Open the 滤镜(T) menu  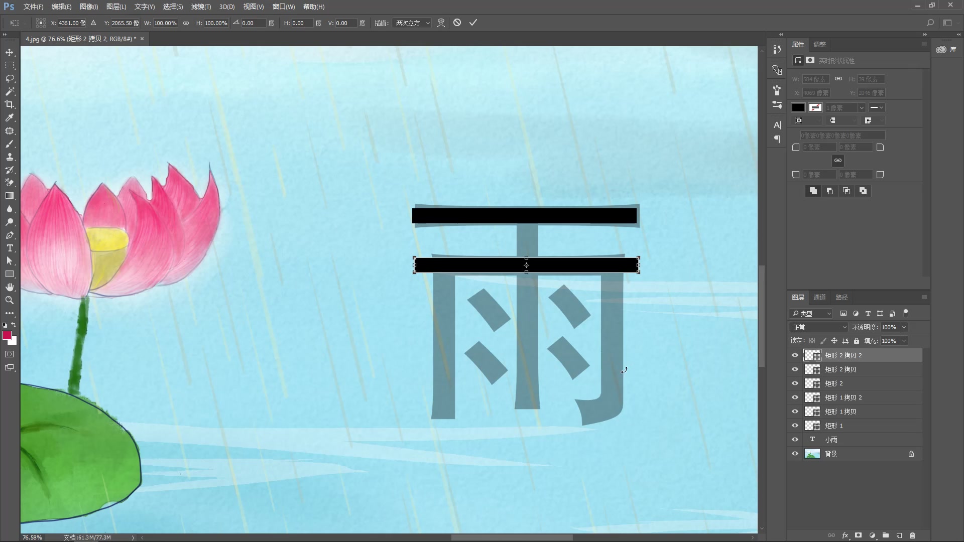coord(201,7)
